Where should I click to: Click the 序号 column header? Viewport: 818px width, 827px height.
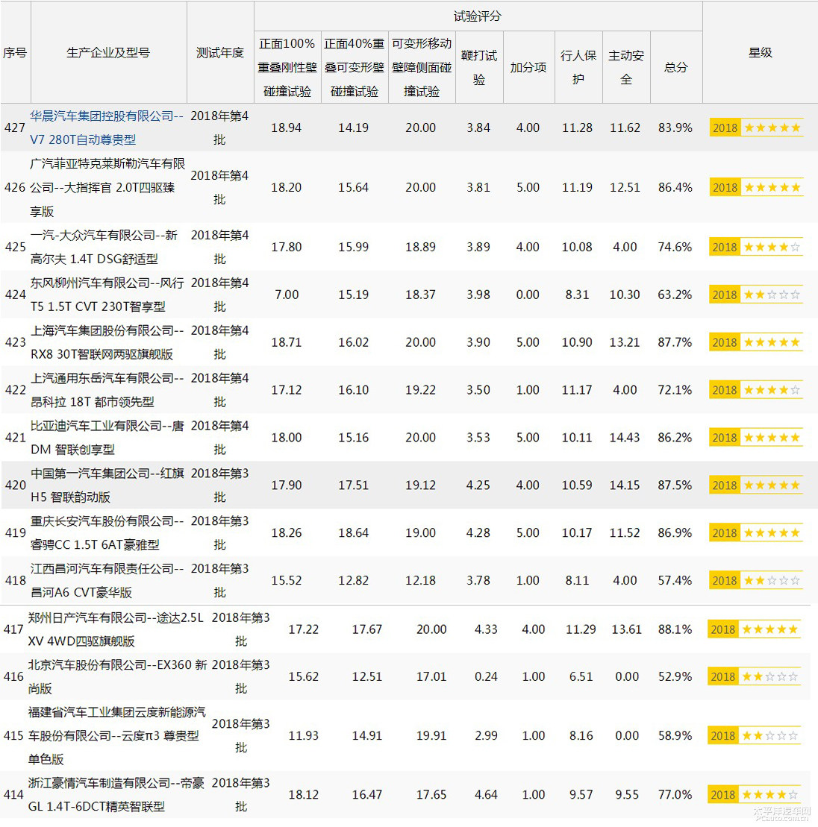(15, 53)
